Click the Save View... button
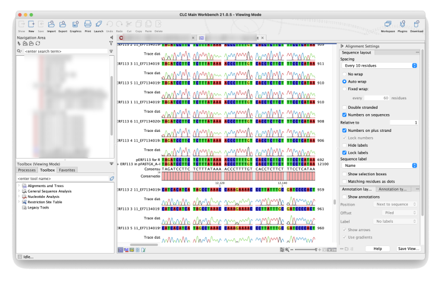 pyautogui.click(x=409, y=248)
